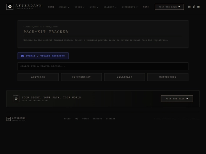Open the DeviantArt icon in header
The image size is (206, 154).
[194, 7]
